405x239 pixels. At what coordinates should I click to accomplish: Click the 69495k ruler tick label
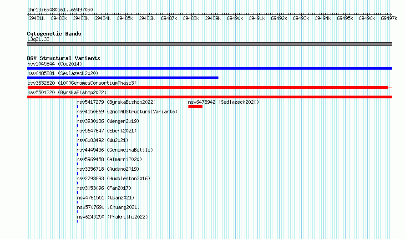[345, 18]
